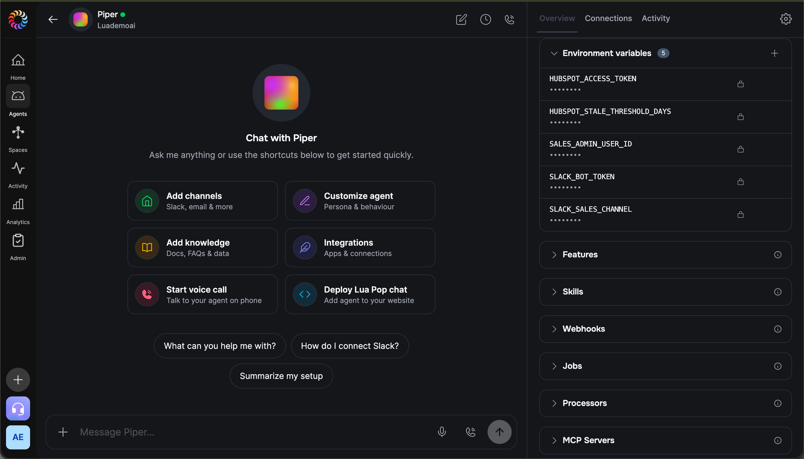Switch to the Activity tab in right panel
Viewport: 804px width, 459px height.
click(x=656, y=18)
